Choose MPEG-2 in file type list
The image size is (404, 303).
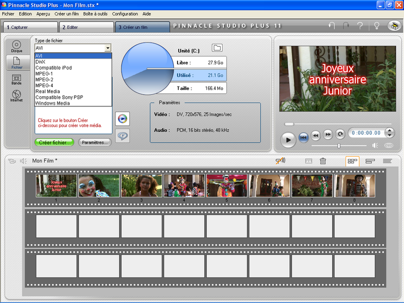[73, 80]
